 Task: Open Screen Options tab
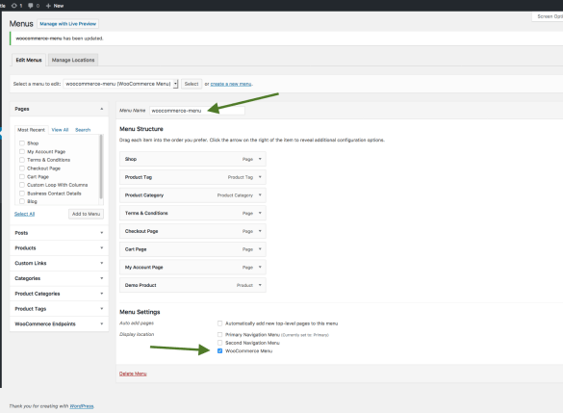(548, 16)
